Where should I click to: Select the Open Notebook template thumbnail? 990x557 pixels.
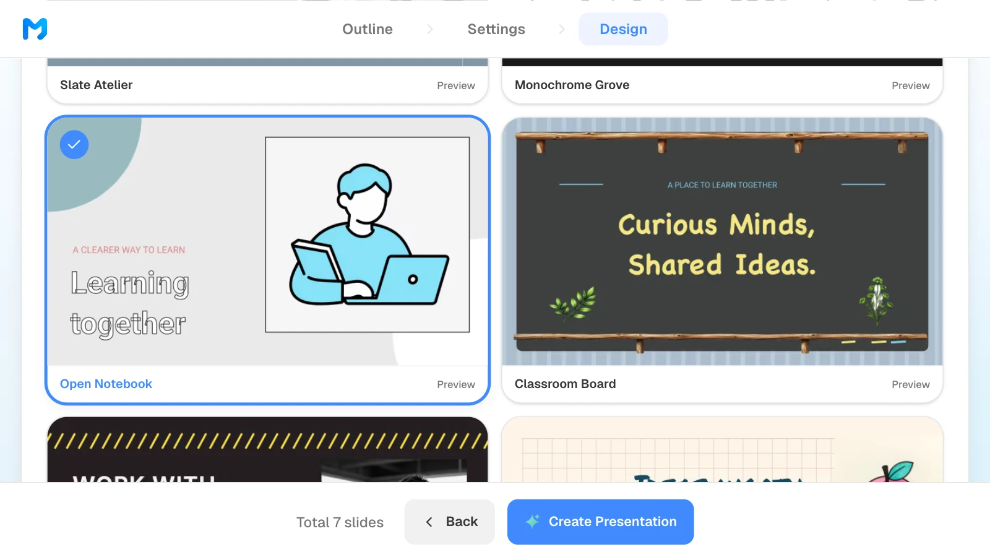click(x=267, y=241)
